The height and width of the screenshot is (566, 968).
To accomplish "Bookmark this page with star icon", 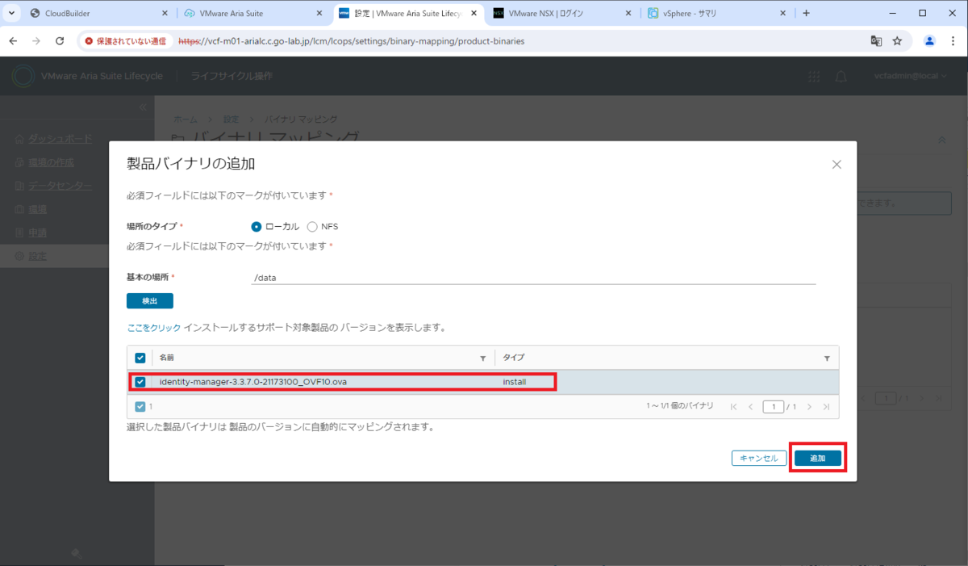I will click(897, 40).
